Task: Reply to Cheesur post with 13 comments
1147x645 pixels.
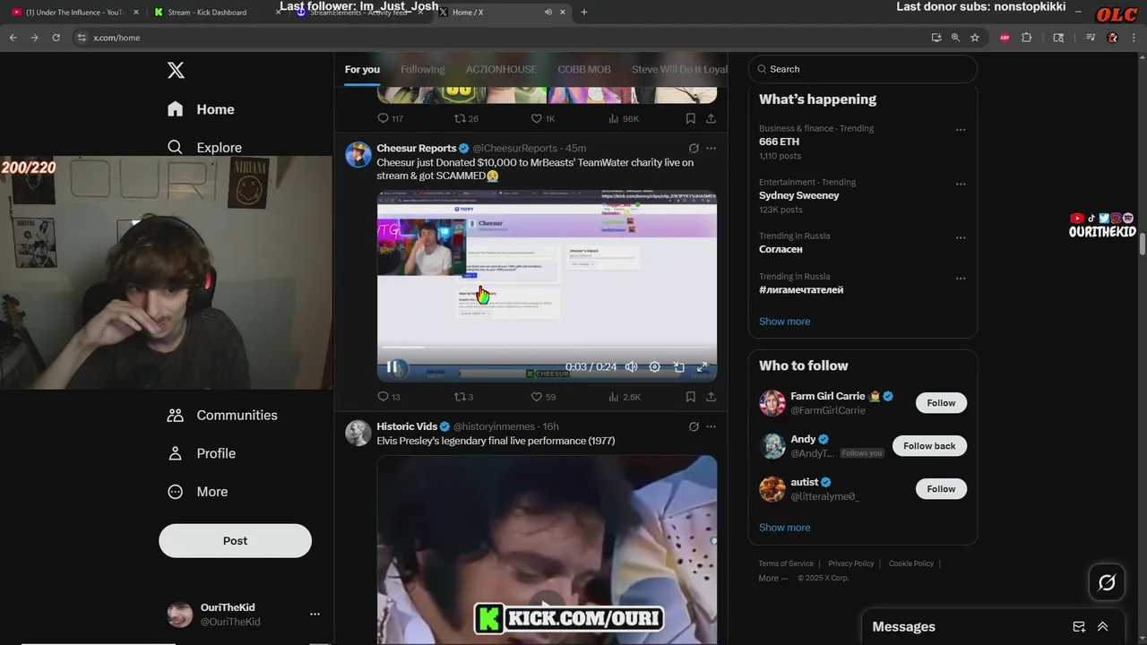Action: coord(389,397)
